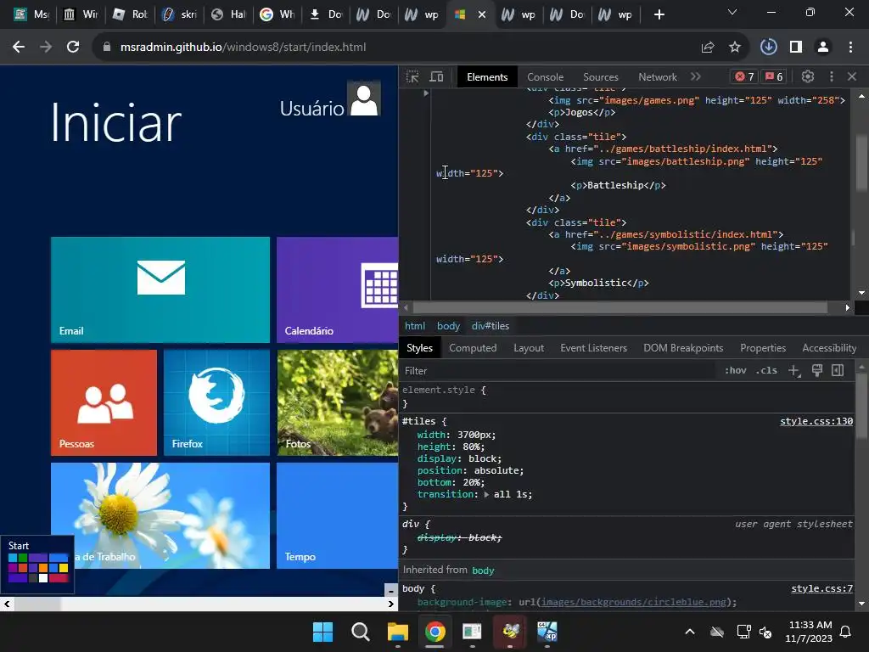Open the Accessibility tab
869x652 pixels.
828,347
